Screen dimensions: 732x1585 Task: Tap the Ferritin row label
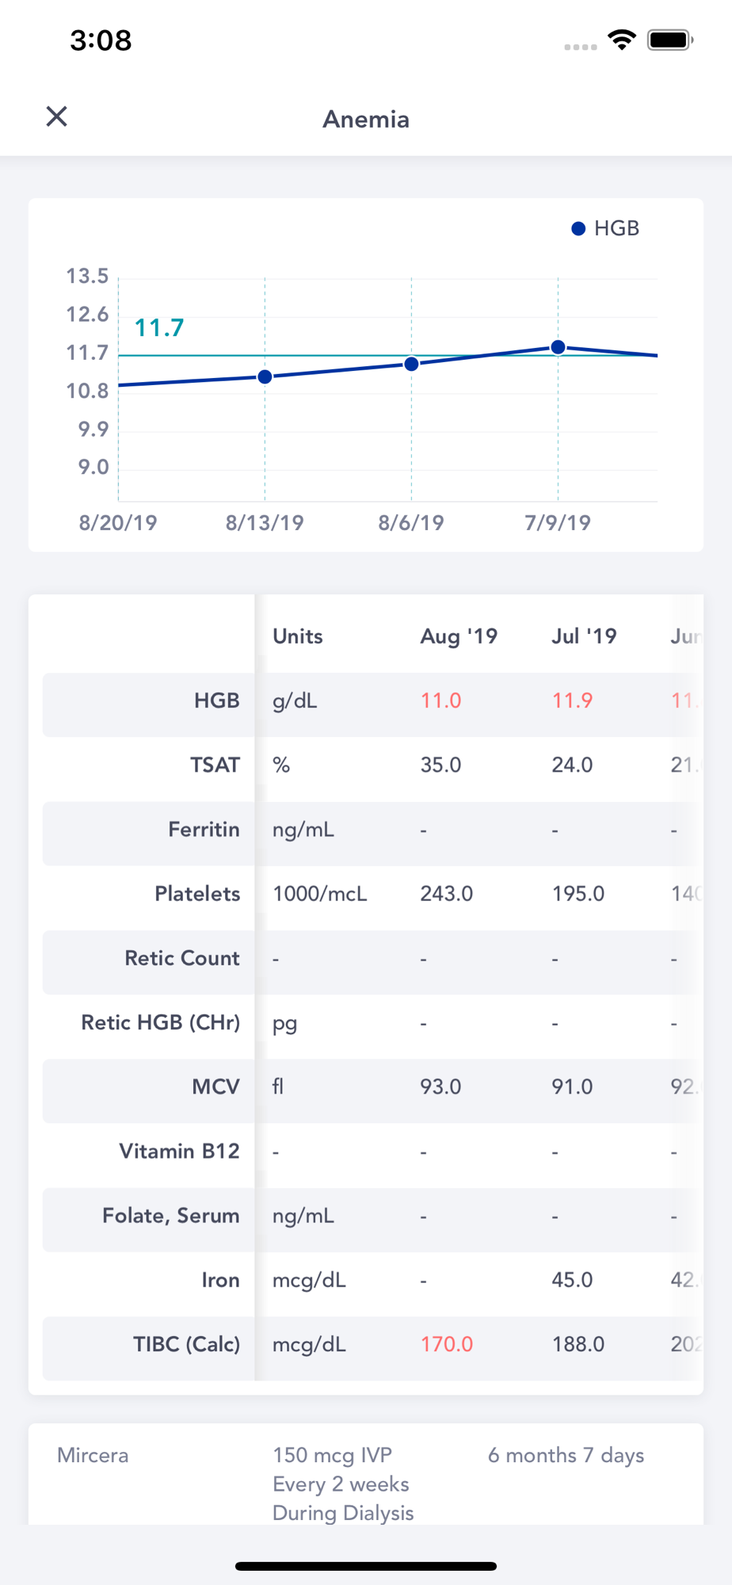(204, 830)
